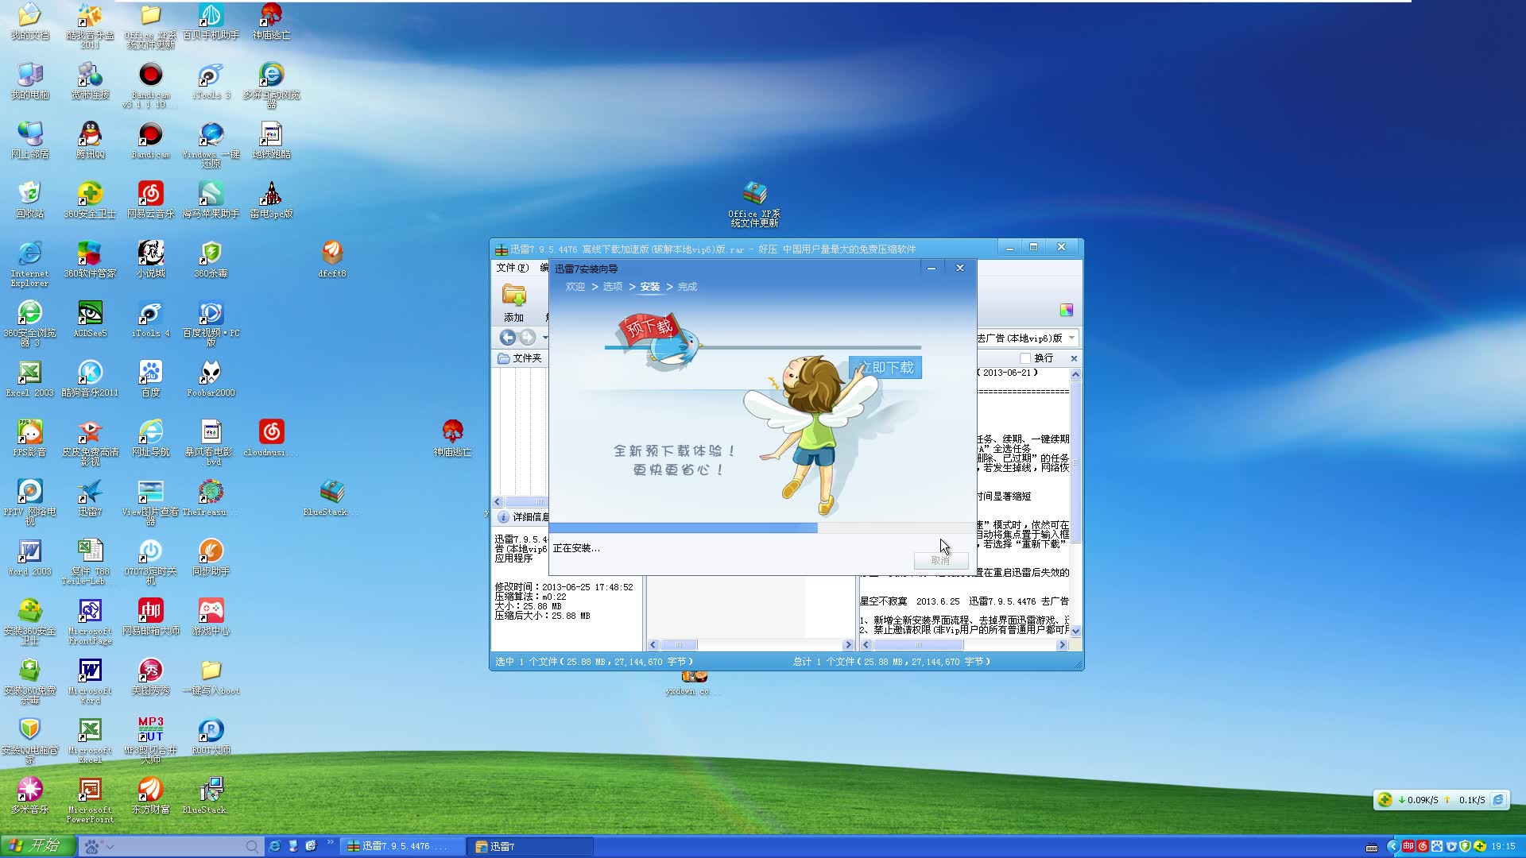Click the file list horizontal scrollbar thumb
This screenshot has width=1526, height=858.
680,645
